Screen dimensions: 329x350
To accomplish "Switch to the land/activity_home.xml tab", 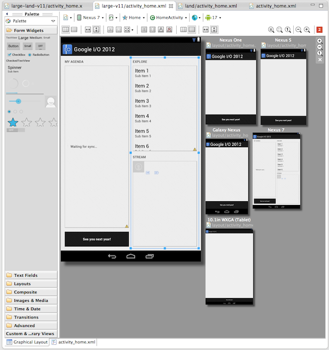I will [211, 6].
